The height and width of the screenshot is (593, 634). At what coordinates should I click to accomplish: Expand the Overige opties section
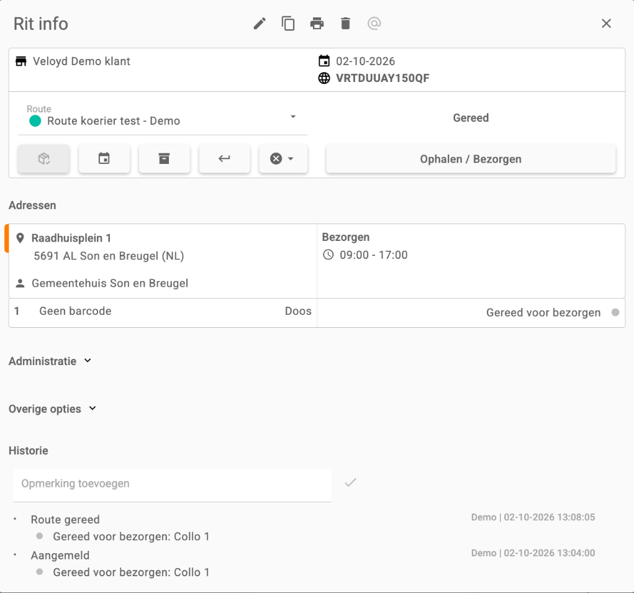(53, 409)
